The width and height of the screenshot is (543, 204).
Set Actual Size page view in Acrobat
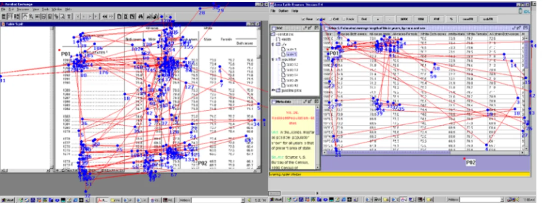tap(120, 17)
